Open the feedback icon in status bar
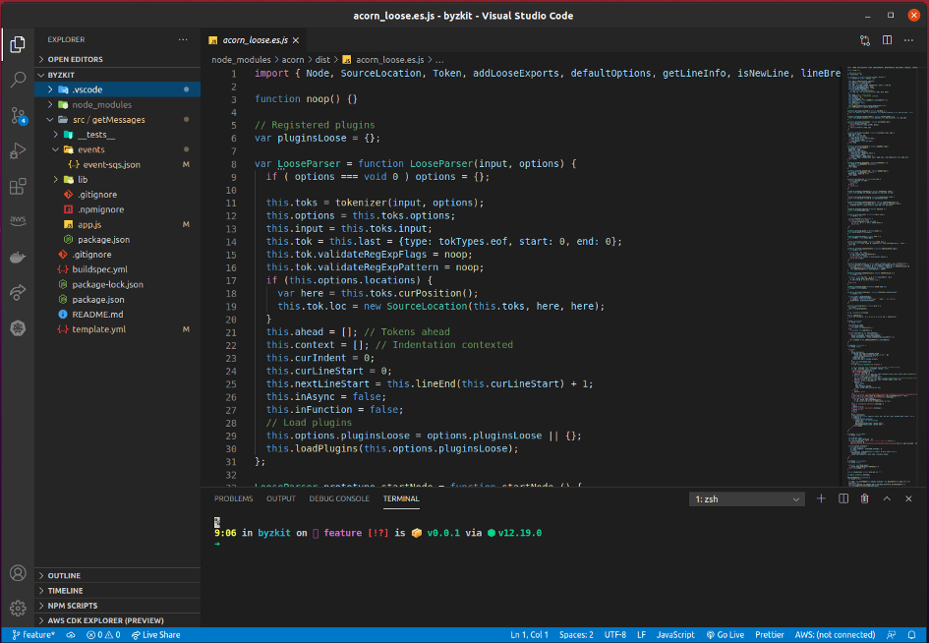 click(891, 635)
